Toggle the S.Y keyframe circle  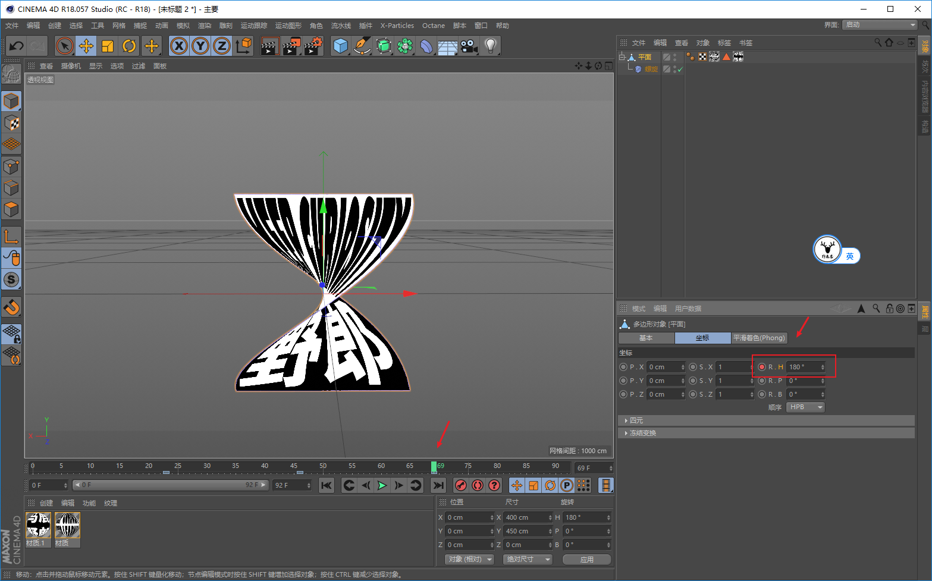click(x=693, y=381)
